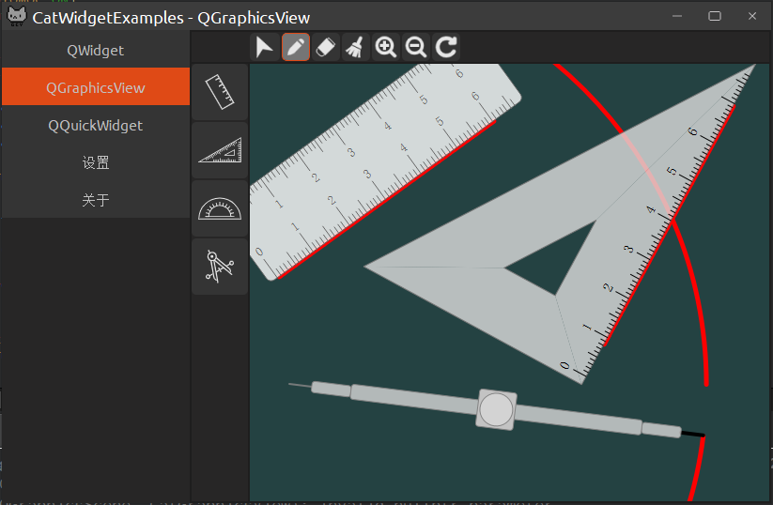This screenshot has height=505, width=773.
Task: Click the circular-arrow reset view icon
Action: point(446,47)
